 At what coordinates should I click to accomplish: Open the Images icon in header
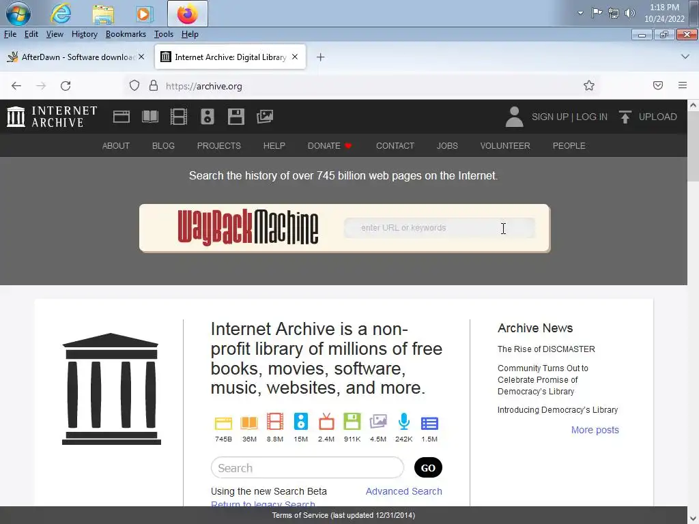point(265,117)
